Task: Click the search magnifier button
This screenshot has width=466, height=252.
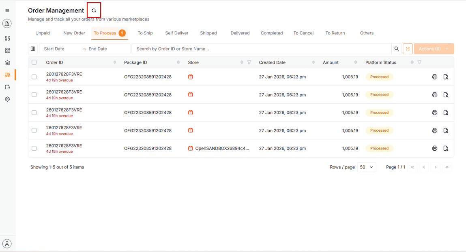Action: [396, 49]
